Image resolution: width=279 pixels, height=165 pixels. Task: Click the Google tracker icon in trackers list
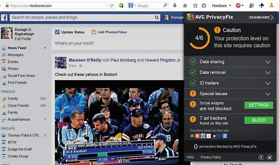tap(225, 136)
